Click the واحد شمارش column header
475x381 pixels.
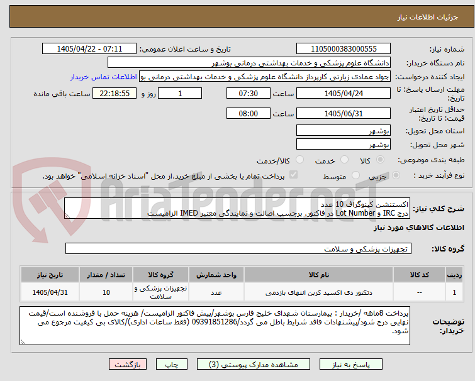coord(216,275)
